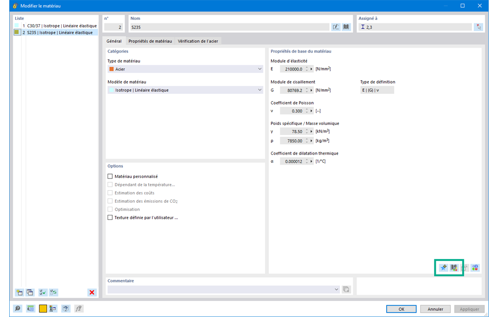Image resolution: width=498 pixels, height=317 pixels.
Task: Click the stepper arrows on α value
Action: pos(307,161)
